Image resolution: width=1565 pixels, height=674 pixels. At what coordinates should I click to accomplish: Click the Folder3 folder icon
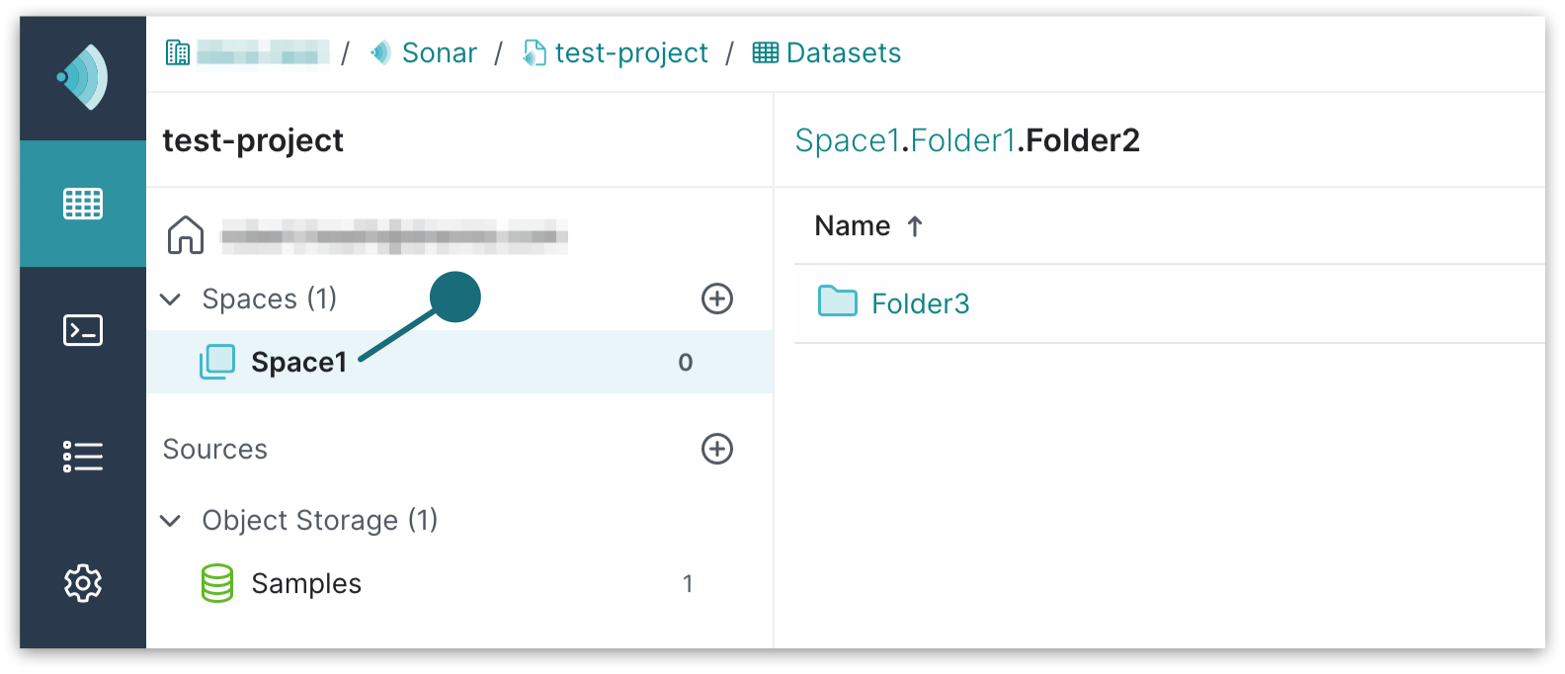pos(838,301)
